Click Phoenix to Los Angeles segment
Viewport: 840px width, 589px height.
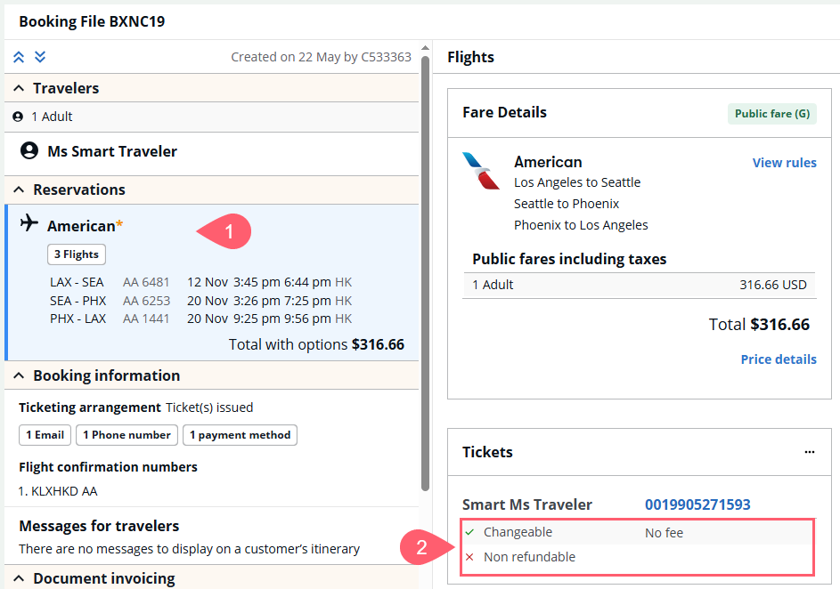(x=581, y=225)
